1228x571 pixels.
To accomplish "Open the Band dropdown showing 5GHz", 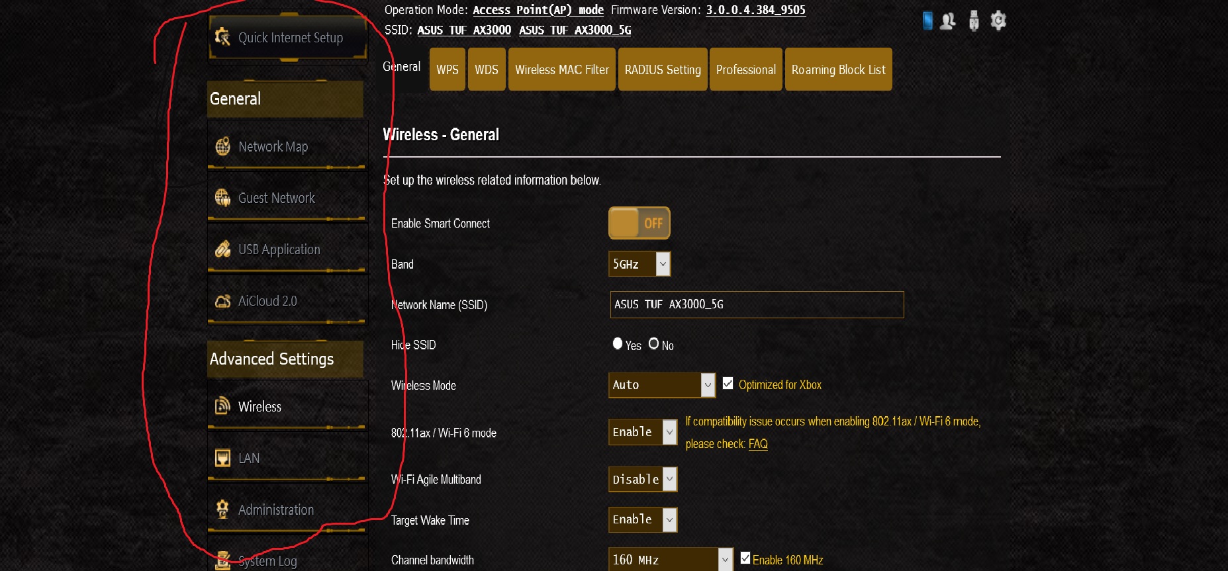I will [x=639, y=264].
